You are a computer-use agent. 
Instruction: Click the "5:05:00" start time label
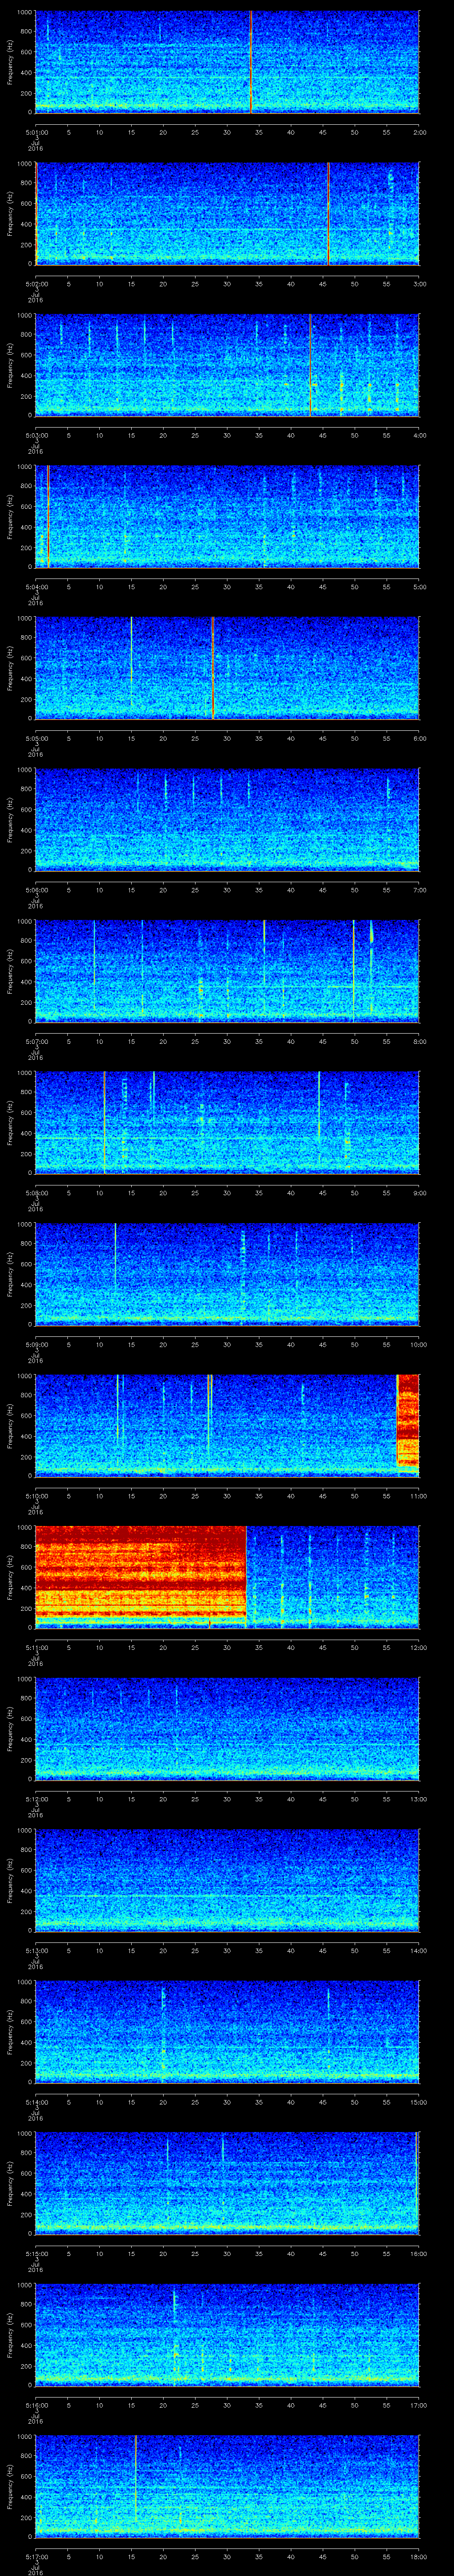click(x=36, y=738)
